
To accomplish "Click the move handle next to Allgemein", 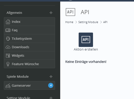I will (x=51, y=13).
